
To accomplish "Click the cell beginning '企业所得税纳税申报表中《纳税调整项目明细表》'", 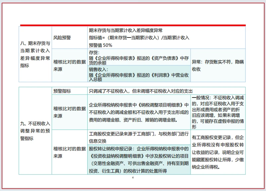I will pos(139,112).
